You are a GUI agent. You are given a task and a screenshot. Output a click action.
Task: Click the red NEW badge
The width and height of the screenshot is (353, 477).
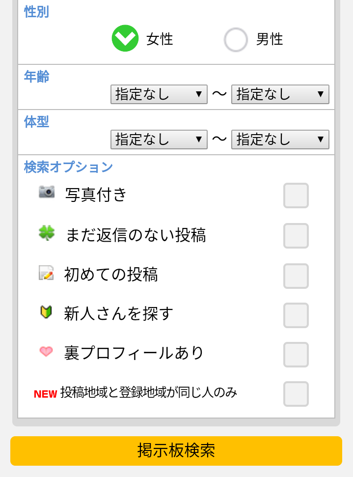coord(46,394)
